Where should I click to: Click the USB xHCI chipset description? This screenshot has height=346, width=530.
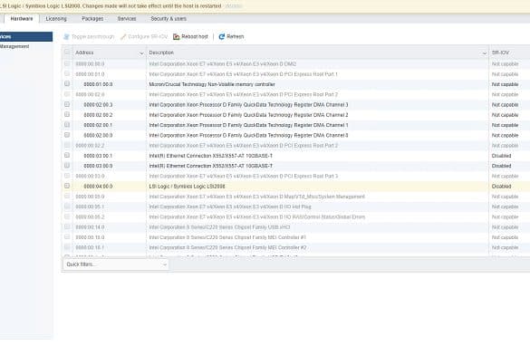tap(219, 227)
